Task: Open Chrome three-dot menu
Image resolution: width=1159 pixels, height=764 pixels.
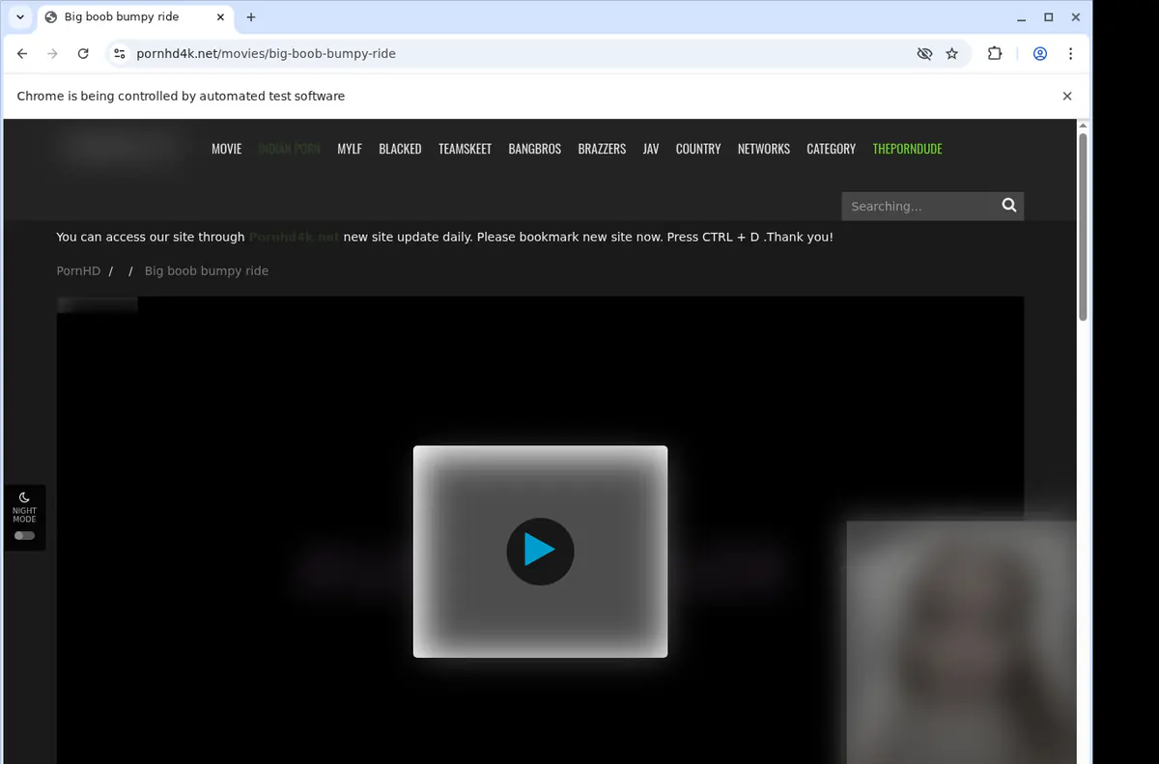Action: 1070,54
